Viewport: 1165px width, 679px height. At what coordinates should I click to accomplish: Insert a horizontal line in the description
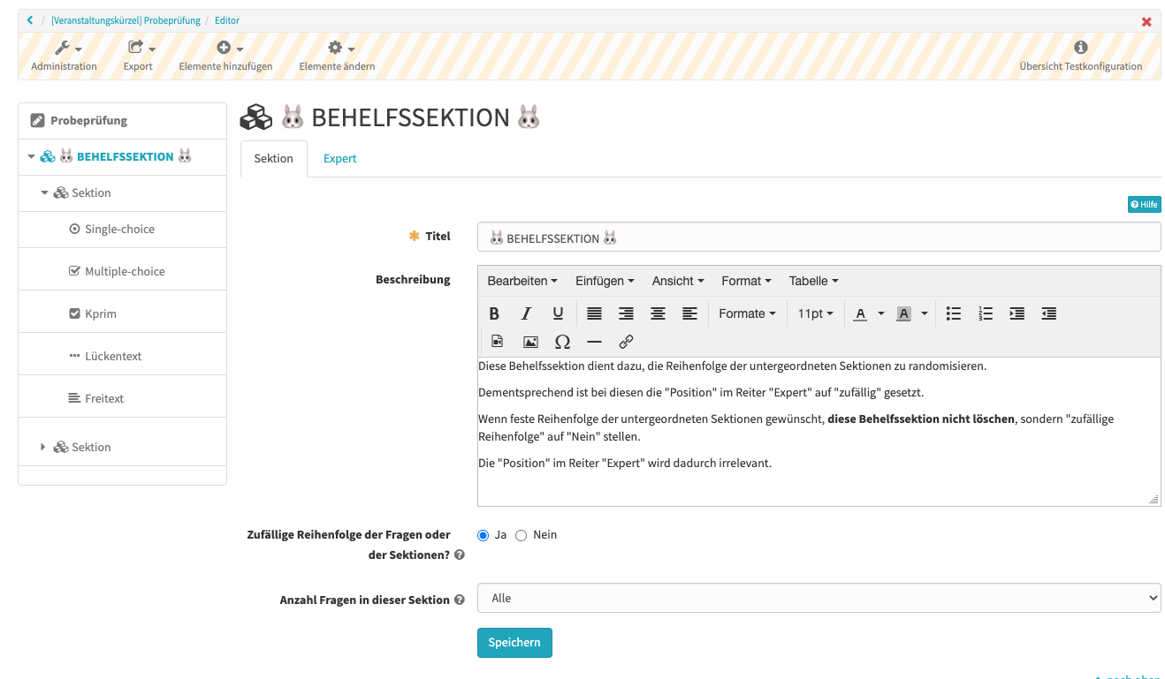[594, 341]
